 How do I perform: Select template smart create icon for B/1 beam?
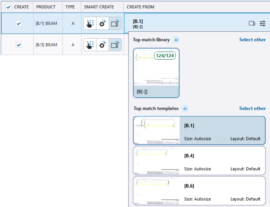pyautogui.click(x=115, y=24)
